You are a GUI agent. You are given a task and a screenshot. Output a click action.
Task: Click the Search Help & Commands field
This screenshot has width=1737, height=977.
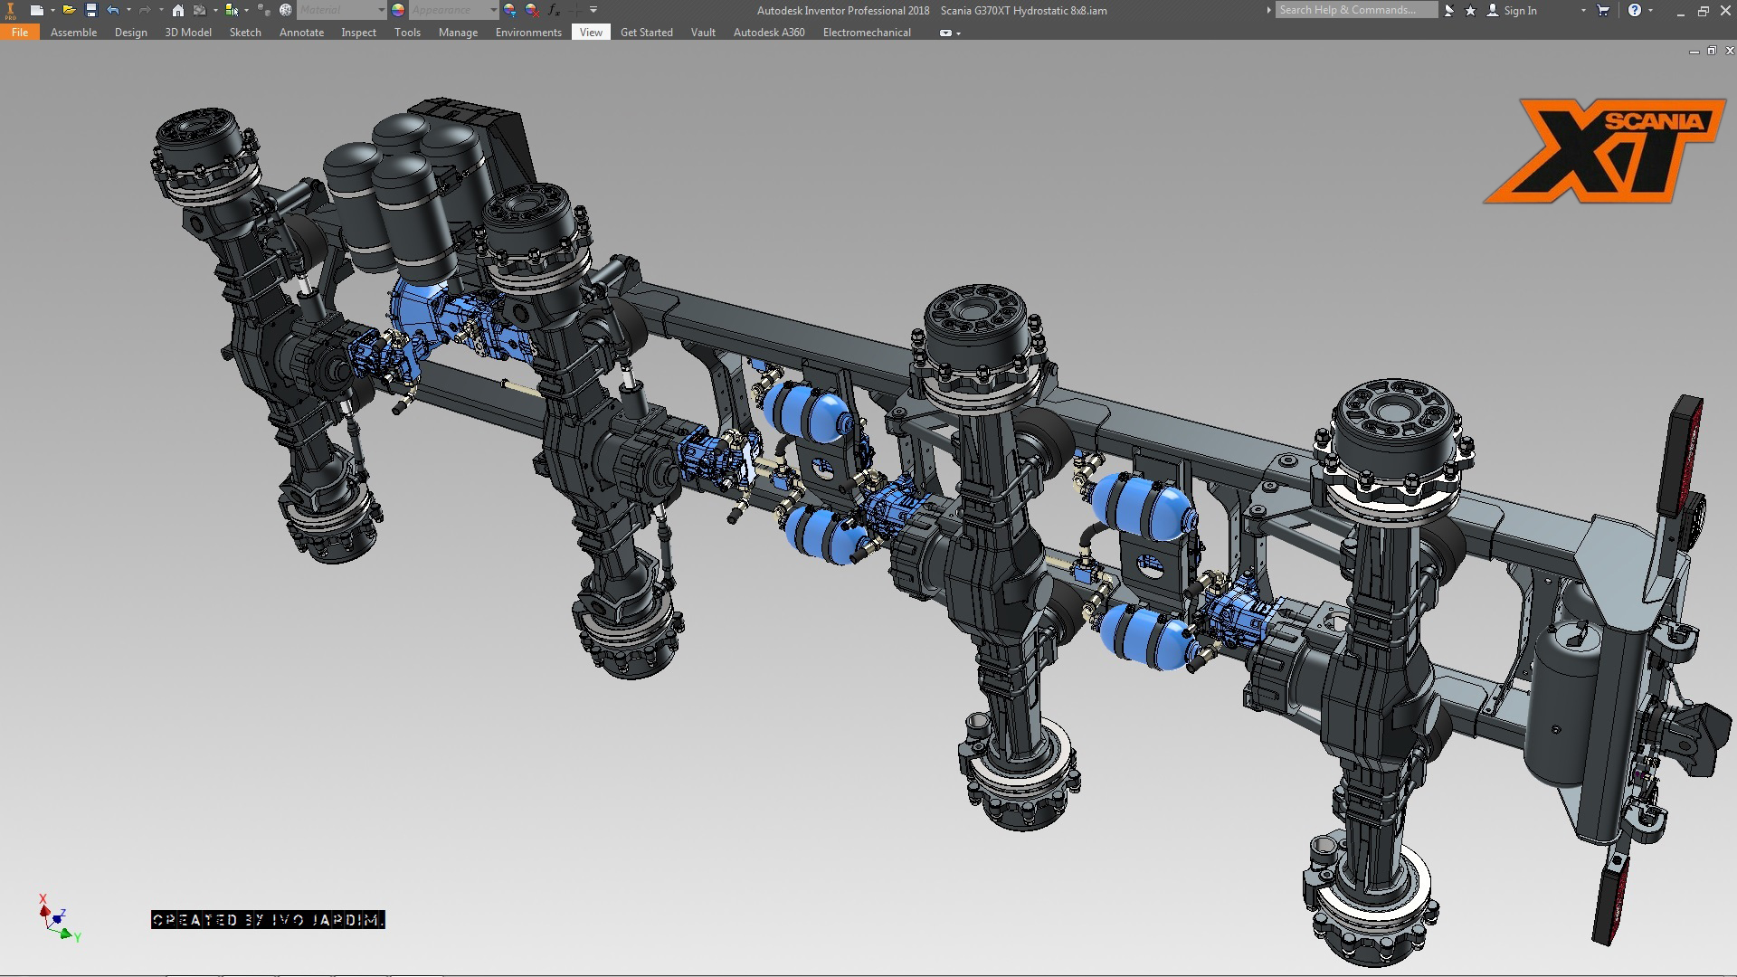point(1354,10)
